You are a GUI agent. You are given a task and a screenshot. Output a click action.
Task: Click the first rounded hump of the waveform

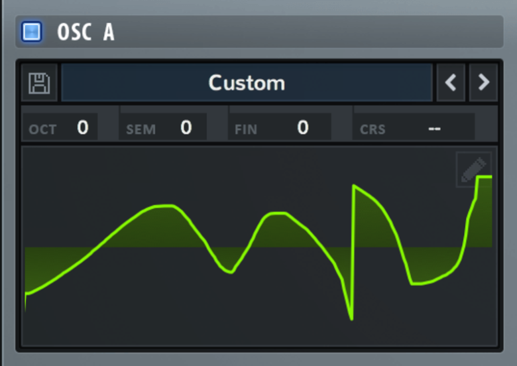[x=159, y=207]
